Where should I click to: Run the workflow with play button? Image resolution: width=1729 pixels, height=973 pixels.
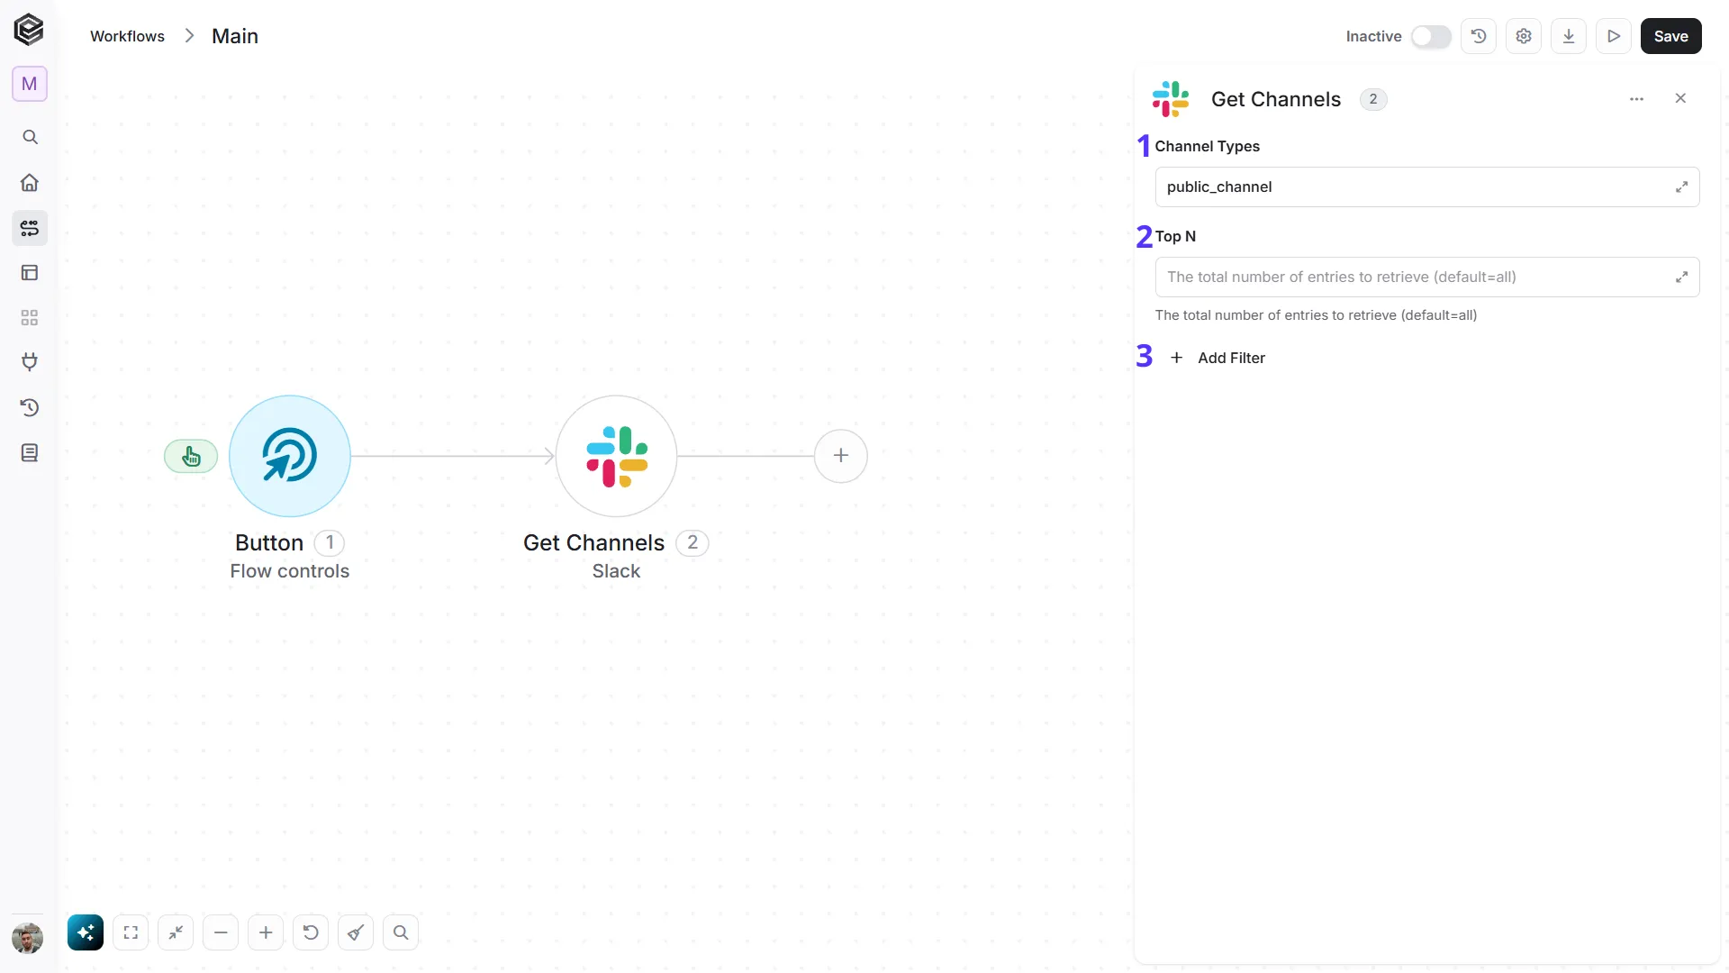click(x=1614, y=36)
